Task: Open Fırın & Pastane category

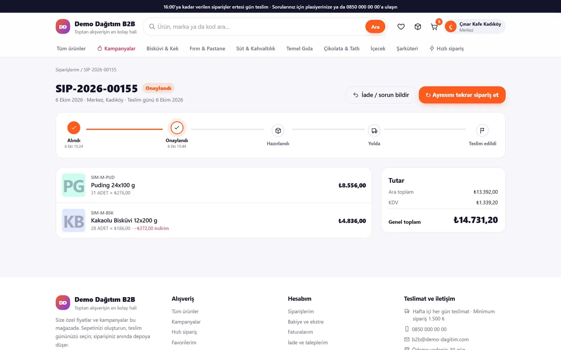Action: click(207, 49)
